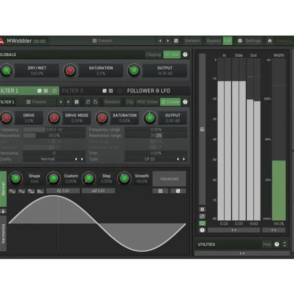Select next filter Type with right arrow
Viewport: 294px width, 294px height.
[184, 159]
